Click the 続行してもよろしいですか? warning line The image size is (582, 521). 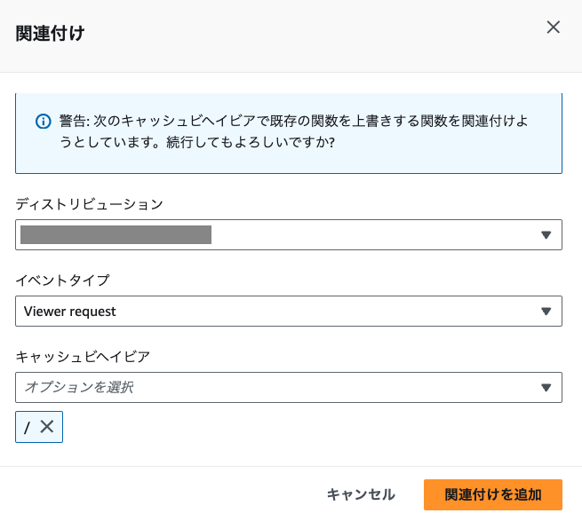(251, 142)
